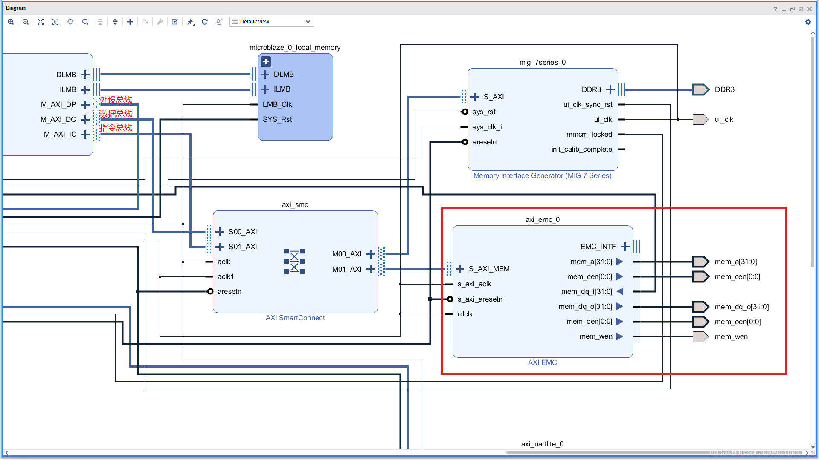This screenshot has height=460, width=819.
Task: Expand the M00_AXI port on axi_smc
Action: (x=370, y=254)
